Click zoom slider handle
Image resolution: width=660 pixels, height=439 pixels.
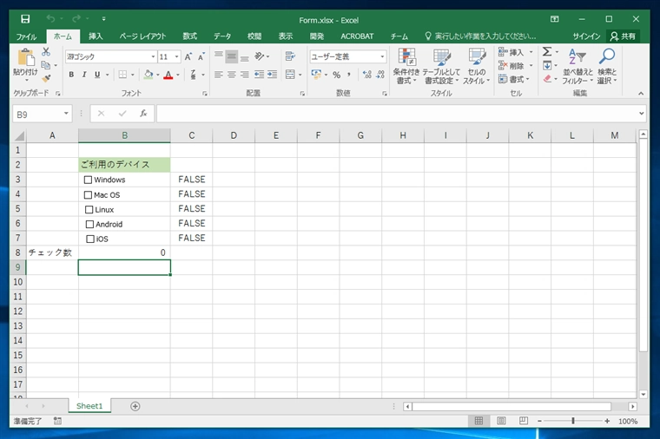[573, 421]
